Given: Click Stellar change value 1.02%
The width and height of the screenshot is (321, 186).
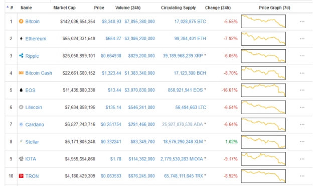Looking at the screenshot, I should [x=231, y=142].
